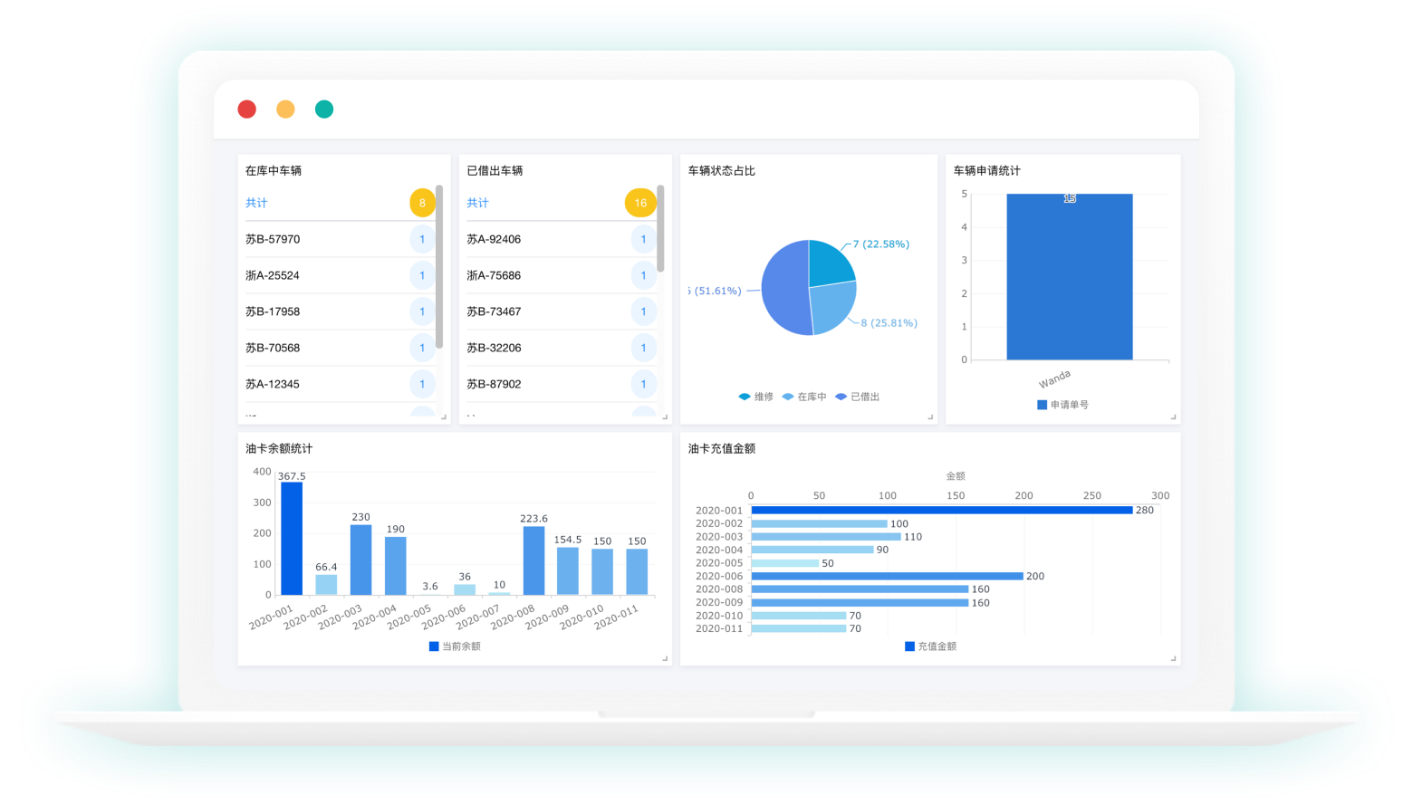Toggle the 已借出 legend item in pie chart
The image size is (1413, 804).
[x=857, y=397]
